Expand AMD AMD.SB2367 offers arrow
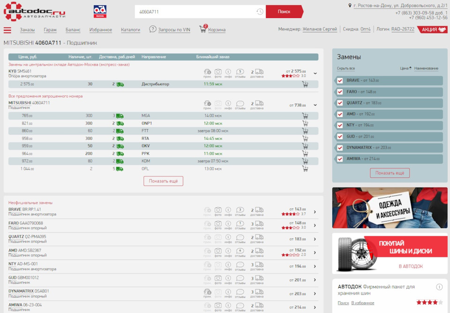This screenshot has height=313, width=450. [315, 252]
